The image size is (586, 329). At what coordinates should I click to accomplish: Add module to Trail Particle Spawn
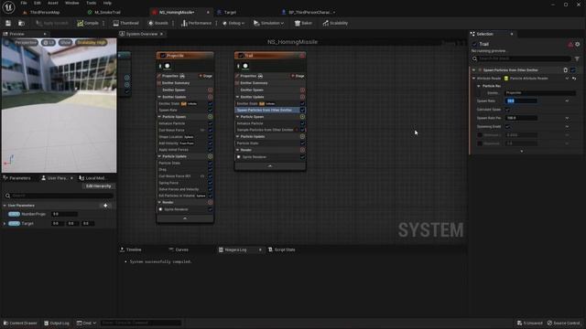tap(302, 117)
